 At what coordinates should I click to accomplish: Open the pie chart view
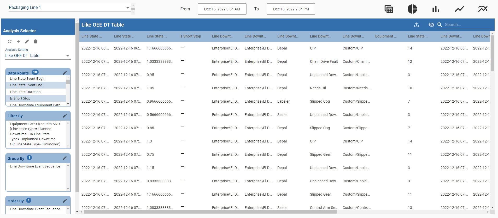pos(412,9)
